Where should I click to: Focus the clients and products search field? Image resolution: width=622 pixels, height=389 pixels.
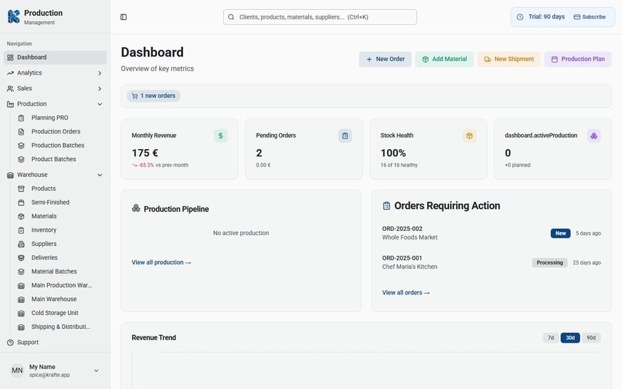(x=320, y=17)
